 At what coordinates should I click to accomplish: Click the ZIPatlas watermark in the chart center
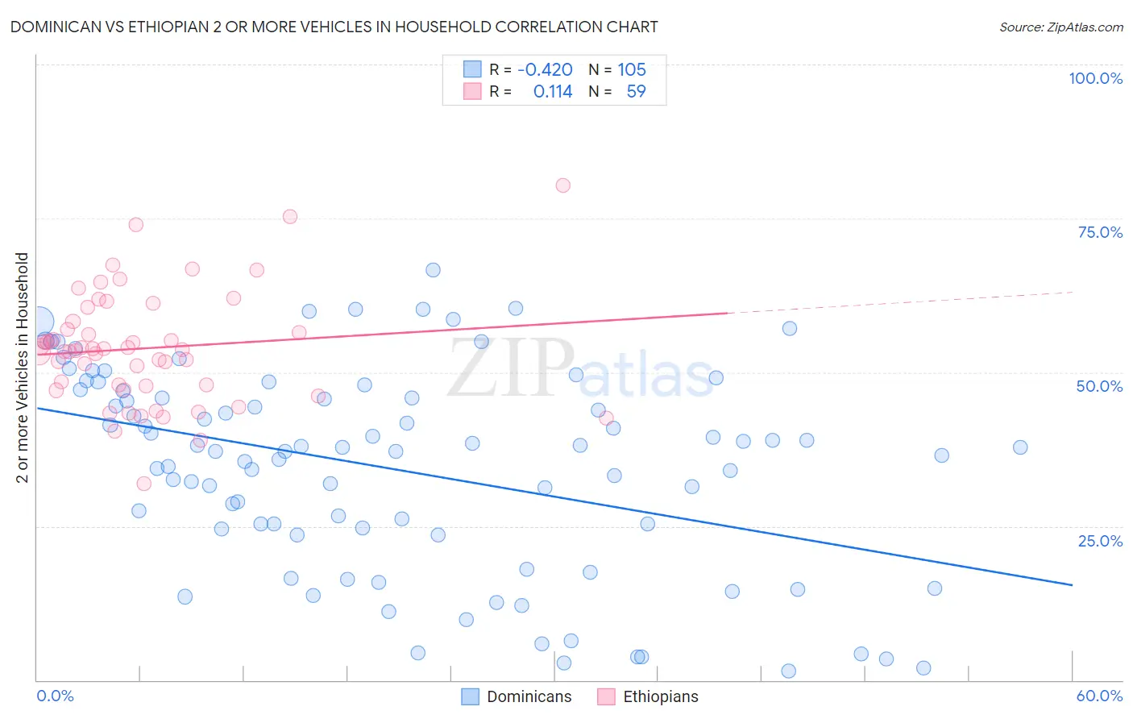pos(580,369)
